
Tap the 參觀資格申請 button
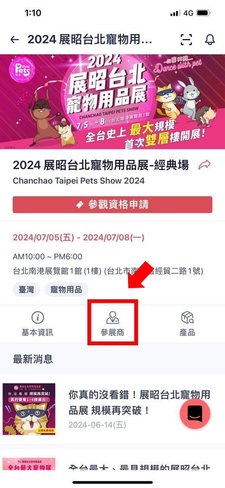tap(112, 204)
